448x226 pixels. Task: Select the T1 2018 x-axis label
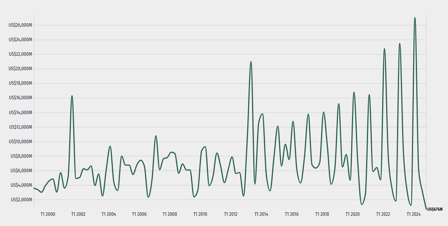[322, 214]
